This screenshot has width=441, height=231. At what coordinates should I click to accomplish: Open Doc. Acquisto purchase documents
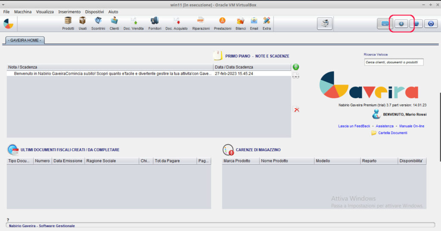[x=177, y=23]
